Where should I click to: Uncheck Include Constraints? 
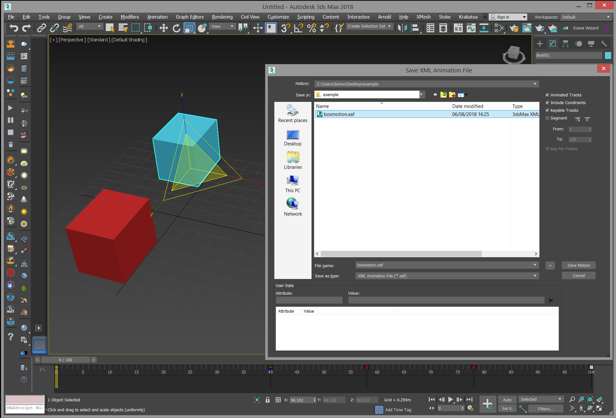[x=548, y=102]
